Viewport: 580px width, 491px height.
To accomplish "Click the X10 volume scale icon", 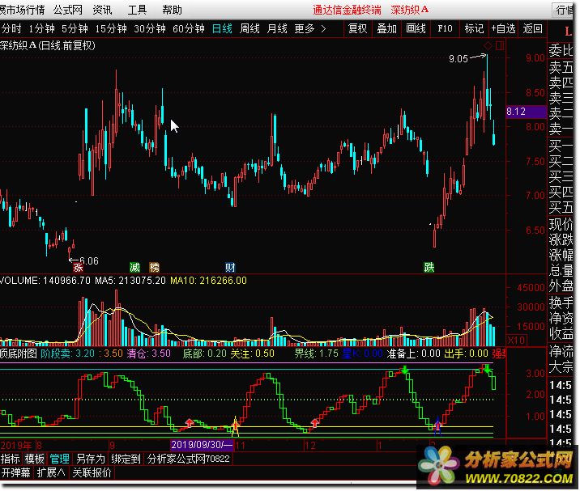I will (515, 340).
